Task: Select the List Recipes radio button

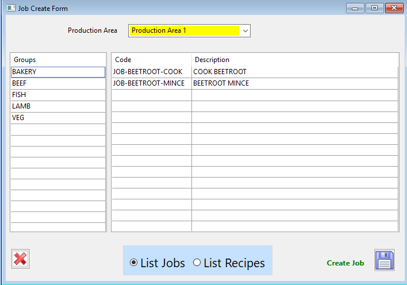Action: [x=197, y=263]
